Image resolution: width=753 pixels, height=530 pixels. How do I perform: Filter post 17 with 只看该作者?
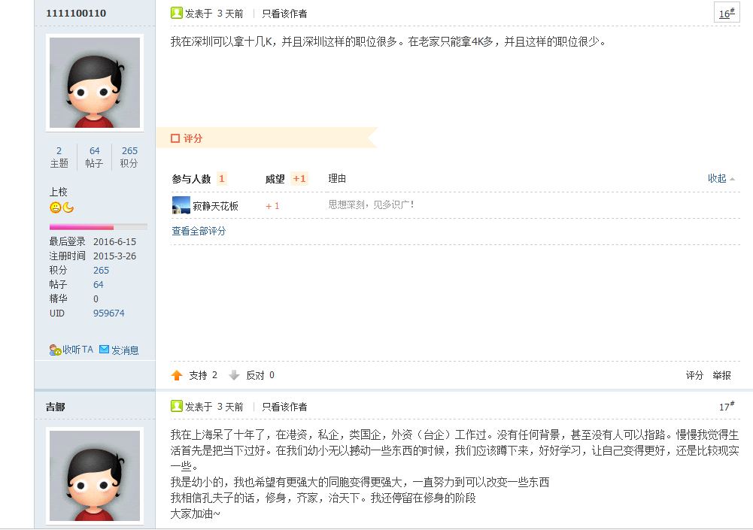284,407
